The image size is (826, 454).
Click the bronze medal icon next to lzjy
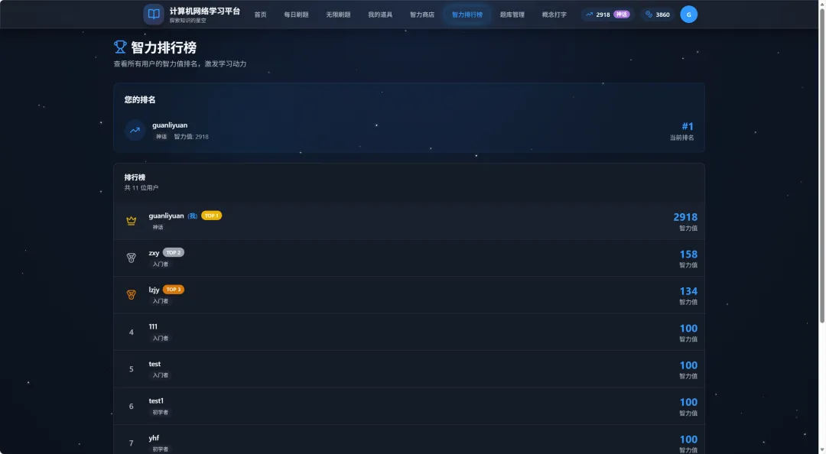(132, 295)
